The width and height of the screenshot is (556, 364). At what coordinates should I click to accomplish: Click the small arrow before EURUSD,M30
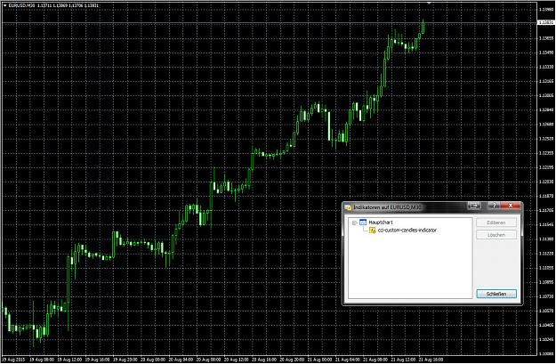(x=5, y=5)
